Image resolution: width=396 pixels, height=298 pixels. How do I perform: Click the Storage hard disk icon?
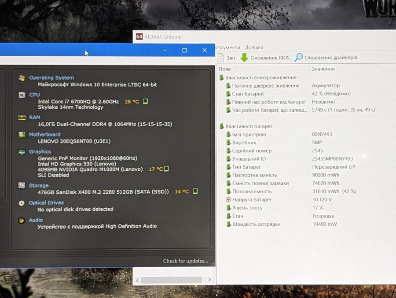(x=22, y=185)
